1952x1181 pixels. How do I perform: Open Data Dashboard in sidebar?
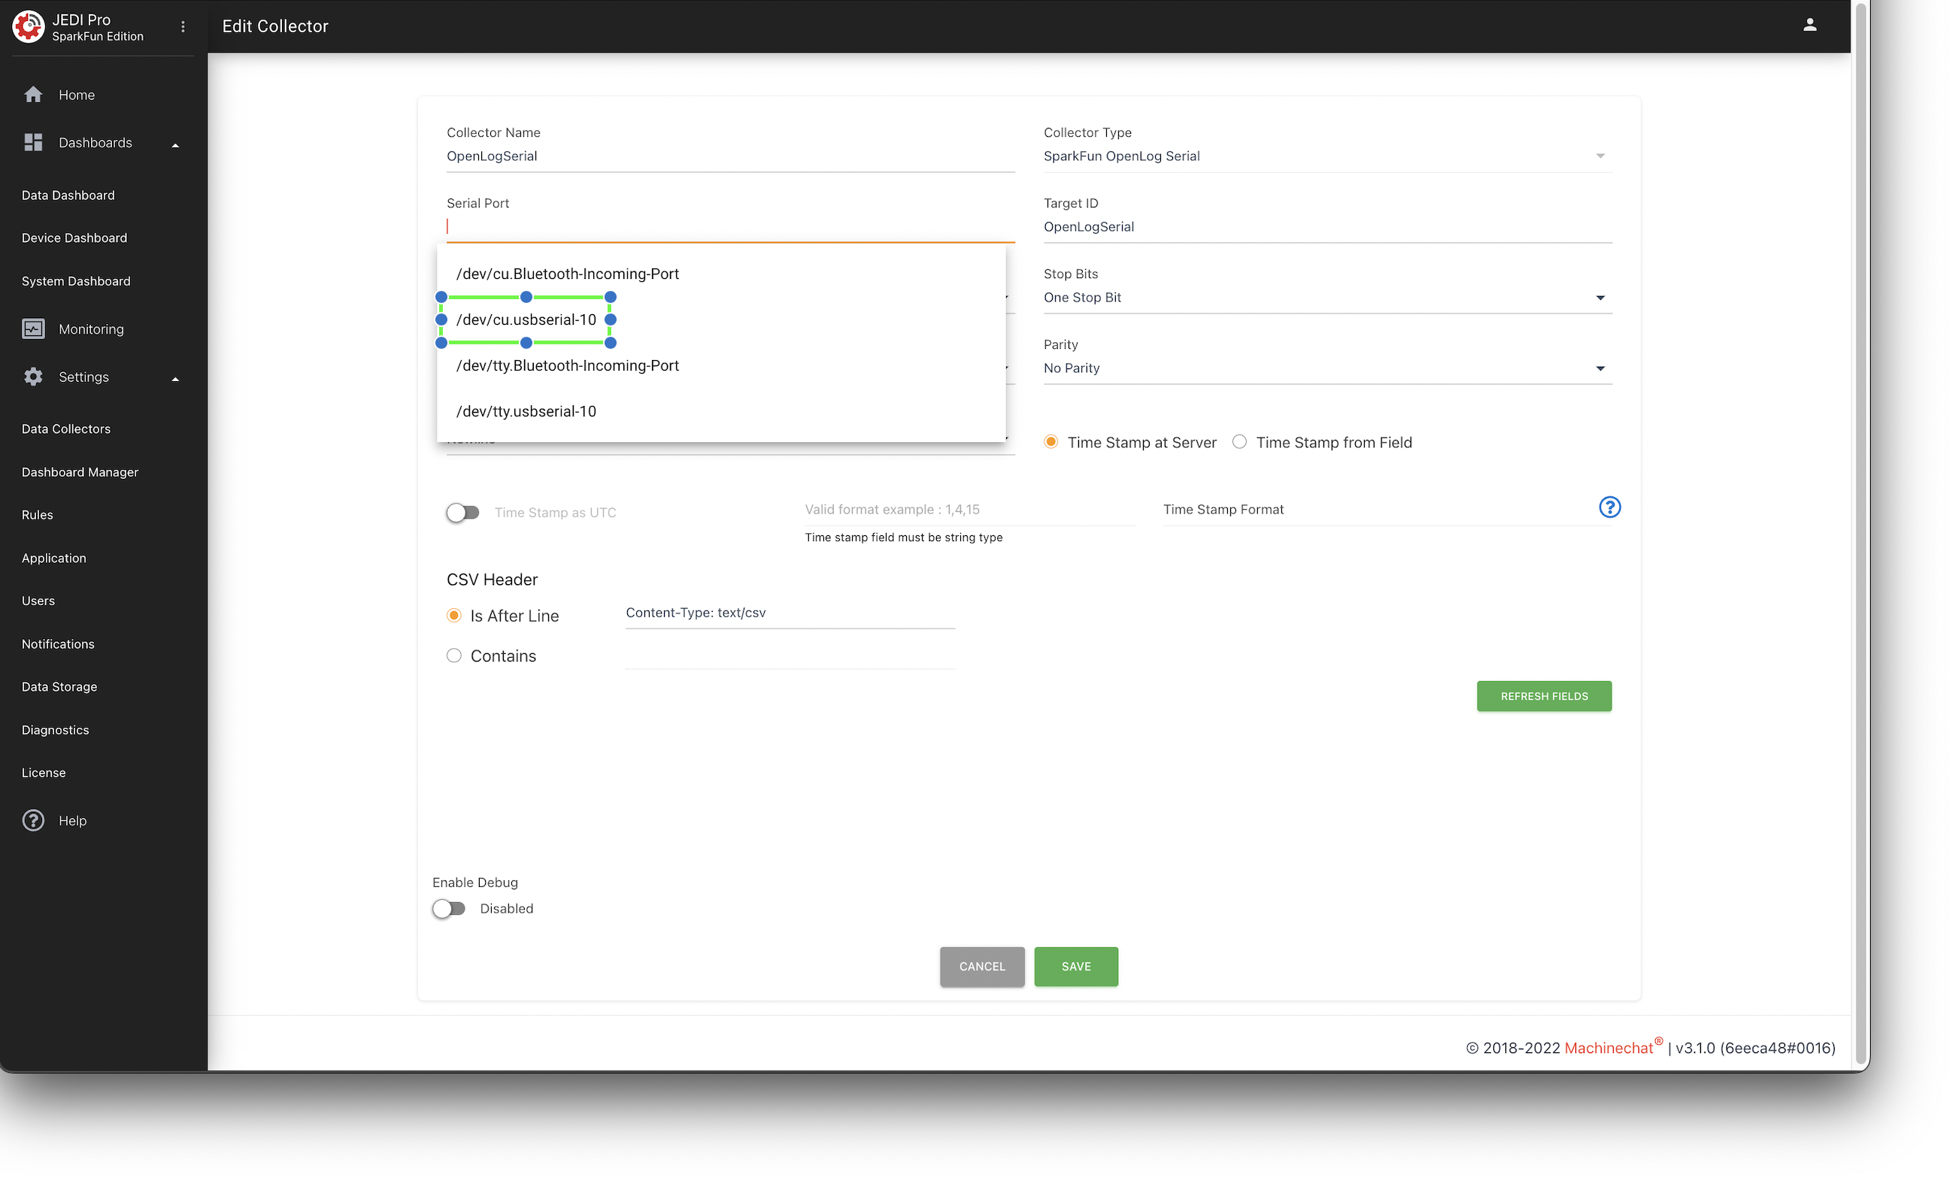click(68, 195)
